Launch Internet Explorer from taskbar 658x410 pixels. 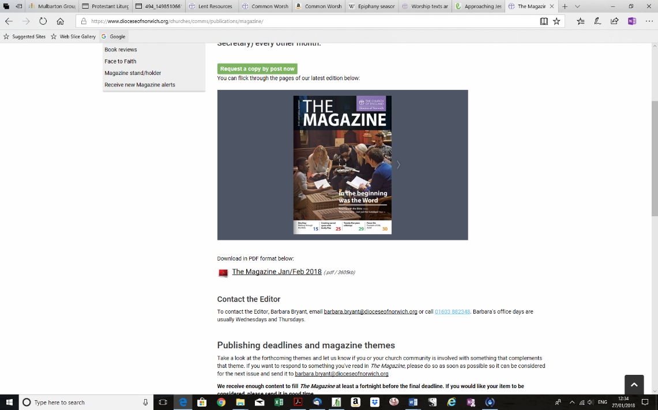[452, 403]
